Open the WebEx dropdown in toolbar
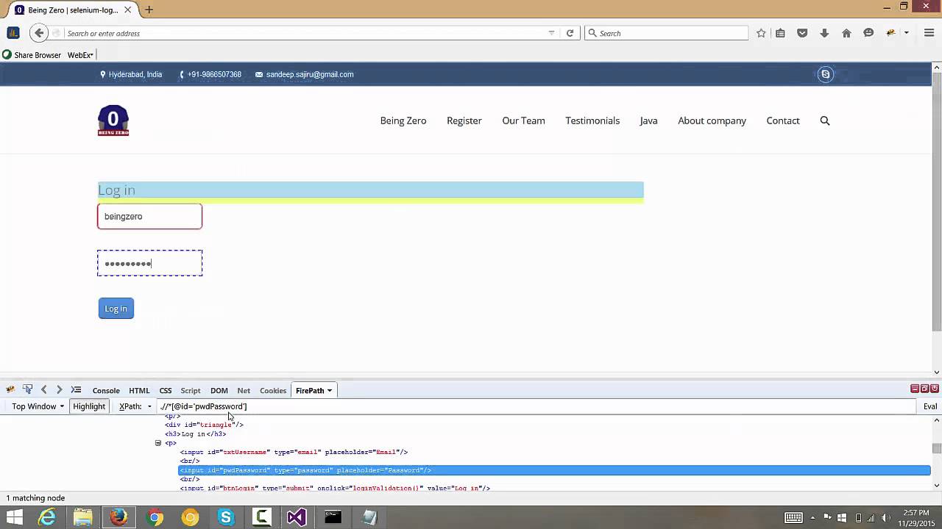The image size is (942, 529). click(80, 55)
